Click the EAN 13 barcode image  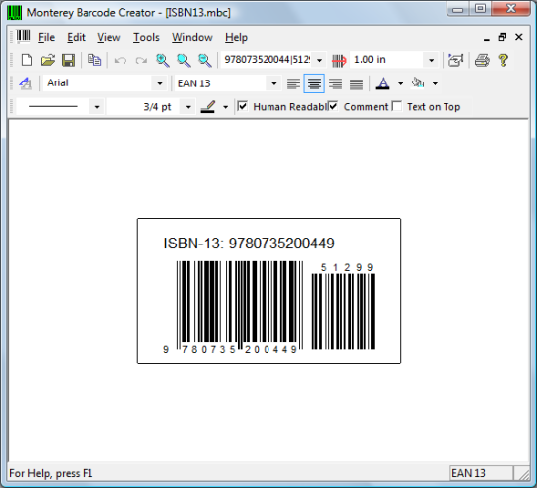coord(240,305)
